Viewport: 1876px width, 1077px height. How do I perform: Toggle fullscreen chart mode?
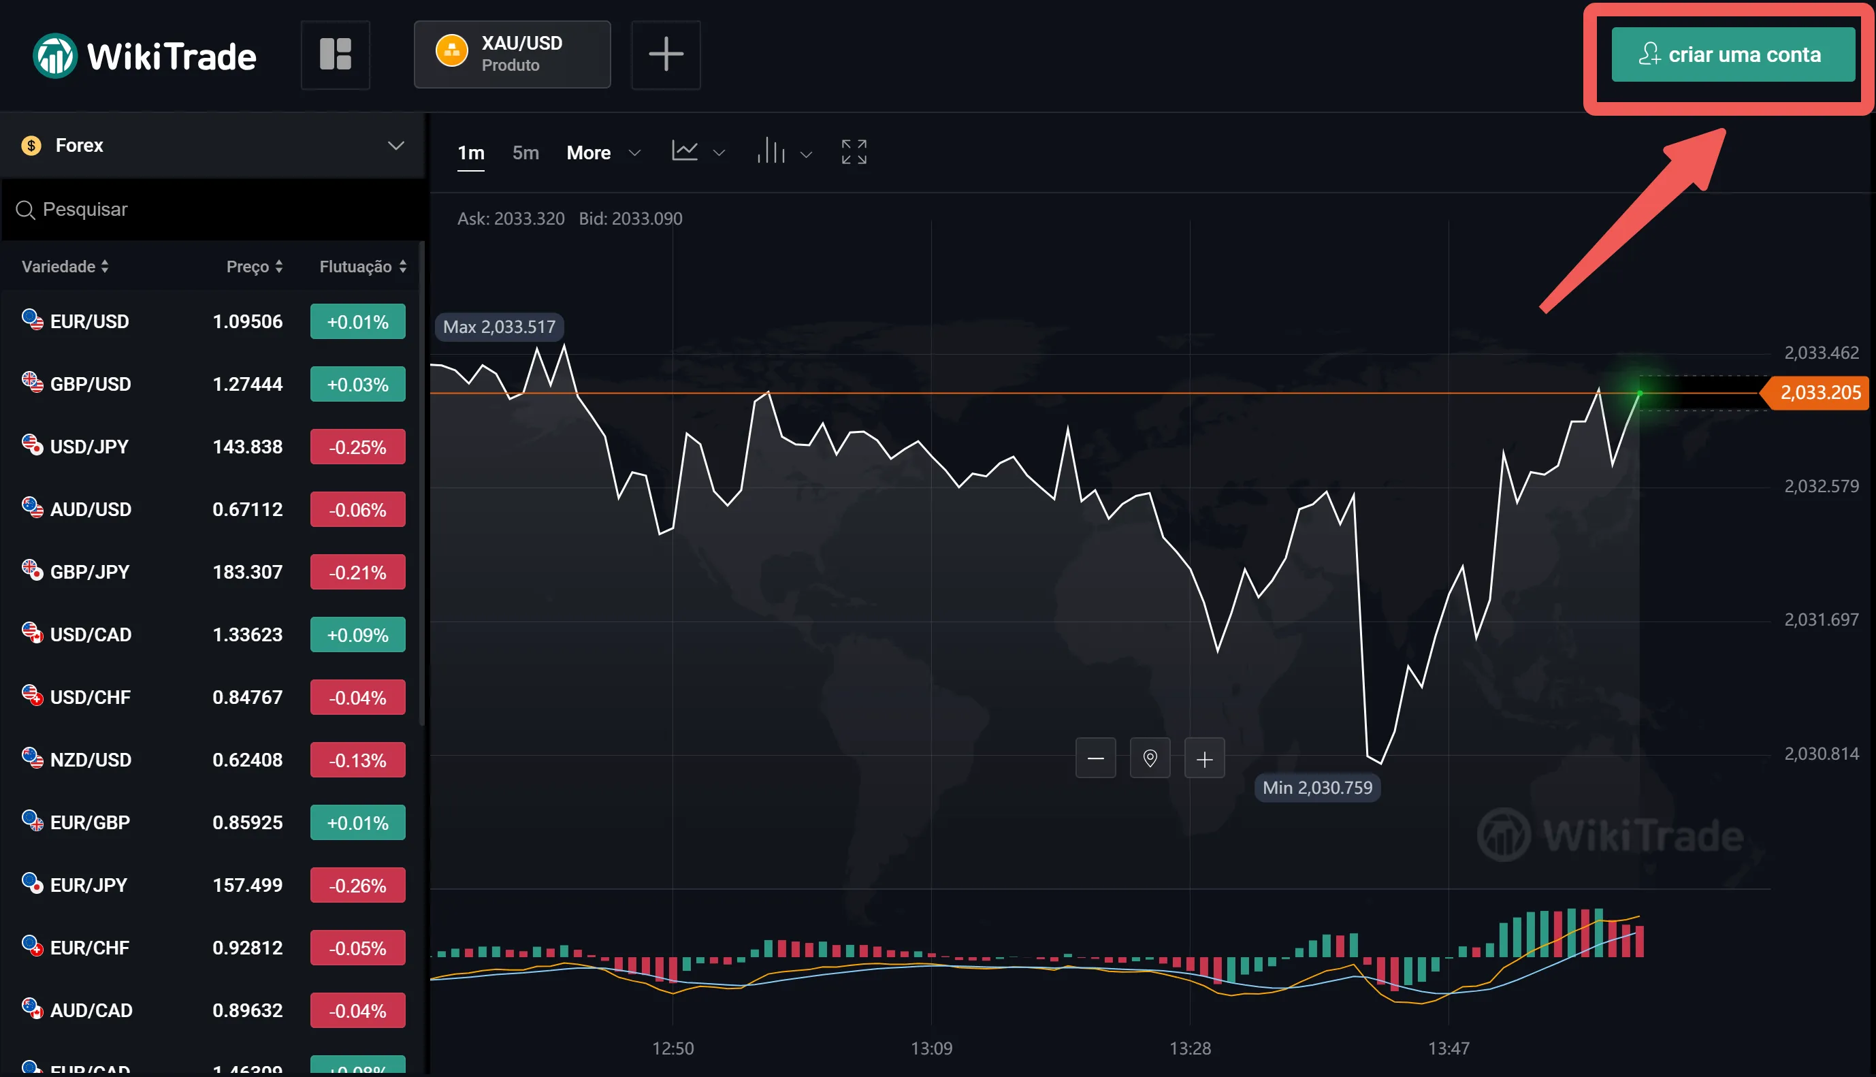point(854,152)
